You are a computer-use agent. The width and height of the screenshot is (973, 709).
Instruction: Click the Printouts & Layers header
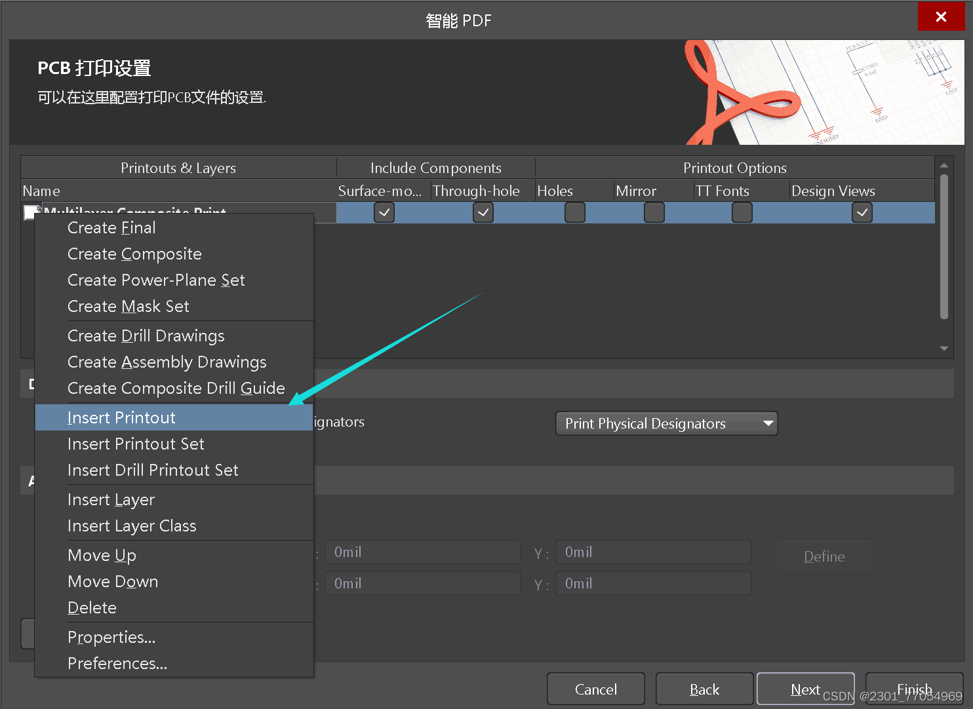coord(178,168)
